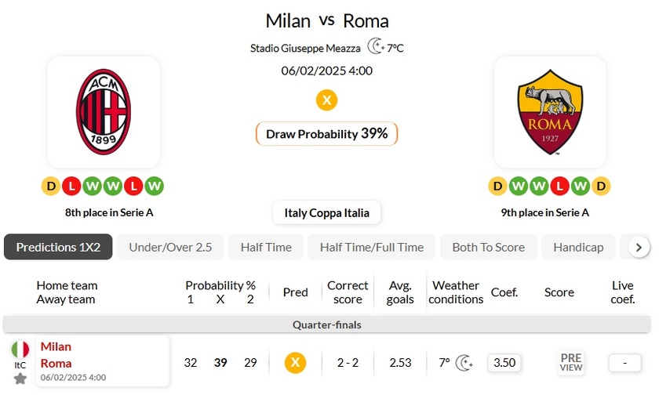Click the Milan team name link
The image size is (659, 395).
56,346
